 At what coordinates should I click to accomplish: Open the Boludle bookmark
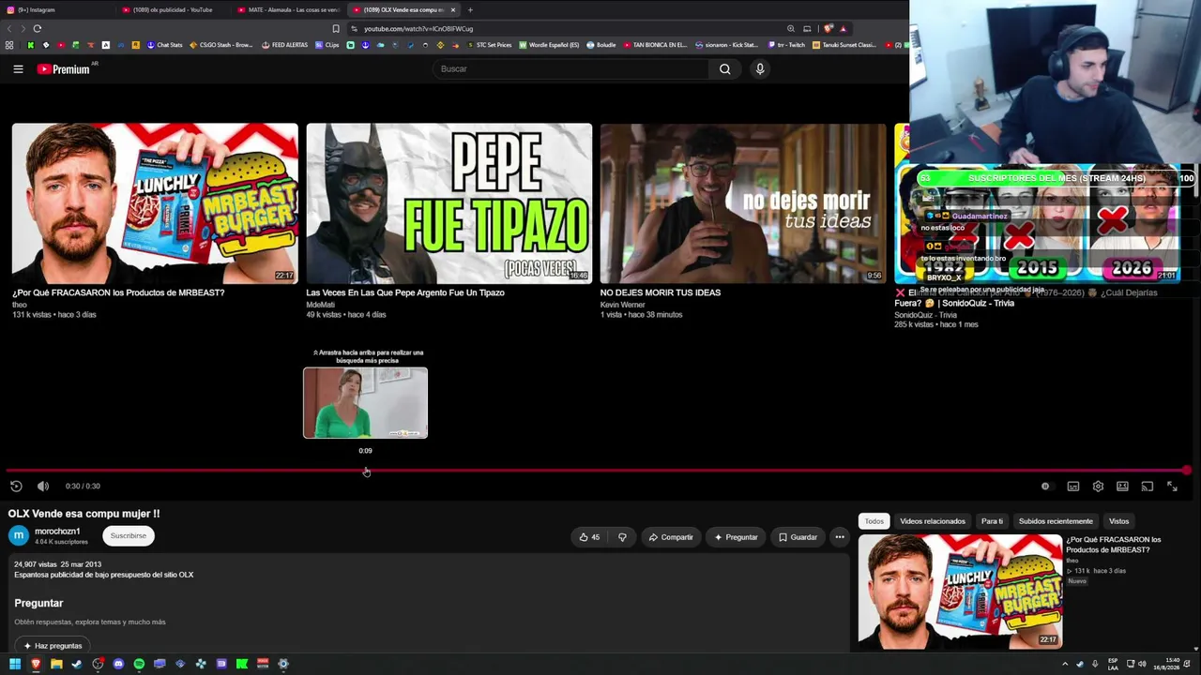click(601, 45)
